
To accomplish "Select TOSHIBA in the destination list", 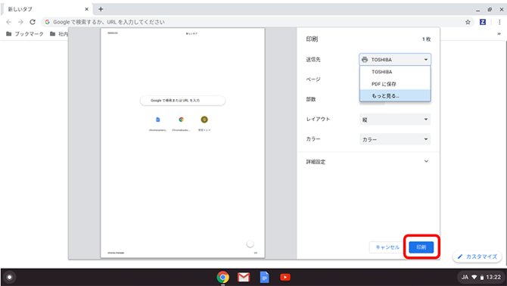I will (395, 72).
